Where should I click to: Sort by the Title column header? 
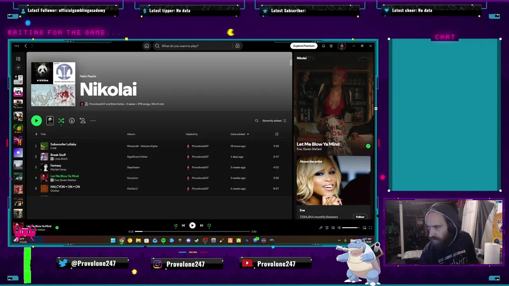coord(43,134)
